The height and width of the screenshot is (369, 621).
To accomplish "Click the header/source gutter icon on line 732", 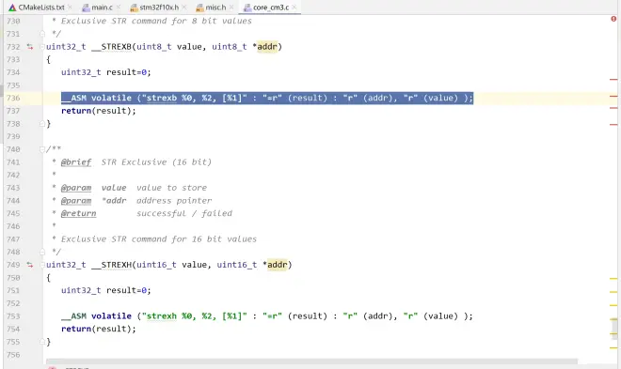I will click(x=30, y=47).
